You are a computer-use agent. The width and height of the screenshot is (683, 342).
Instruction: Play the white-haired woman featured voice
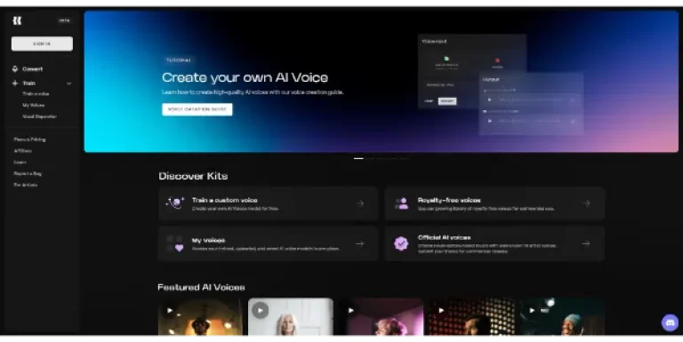coord(260,310)
